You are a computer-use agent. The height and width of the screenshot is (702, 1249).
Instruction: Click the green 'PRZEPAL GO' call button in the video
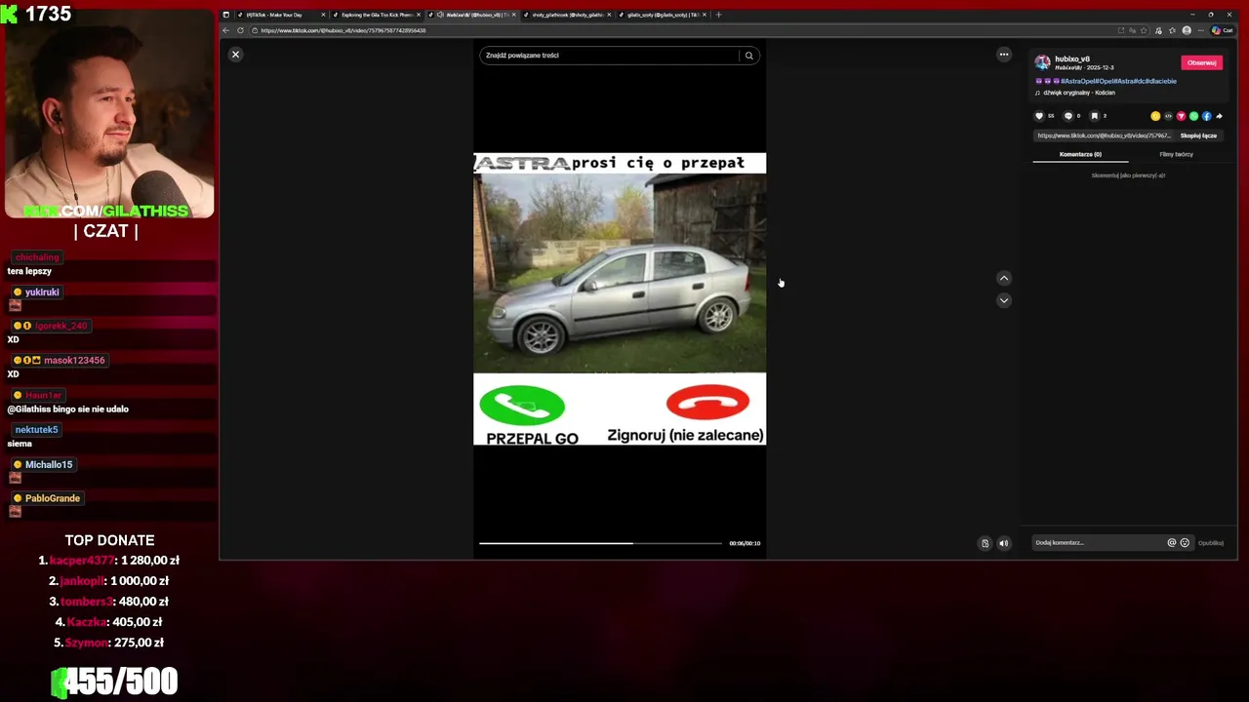[522, 406]
